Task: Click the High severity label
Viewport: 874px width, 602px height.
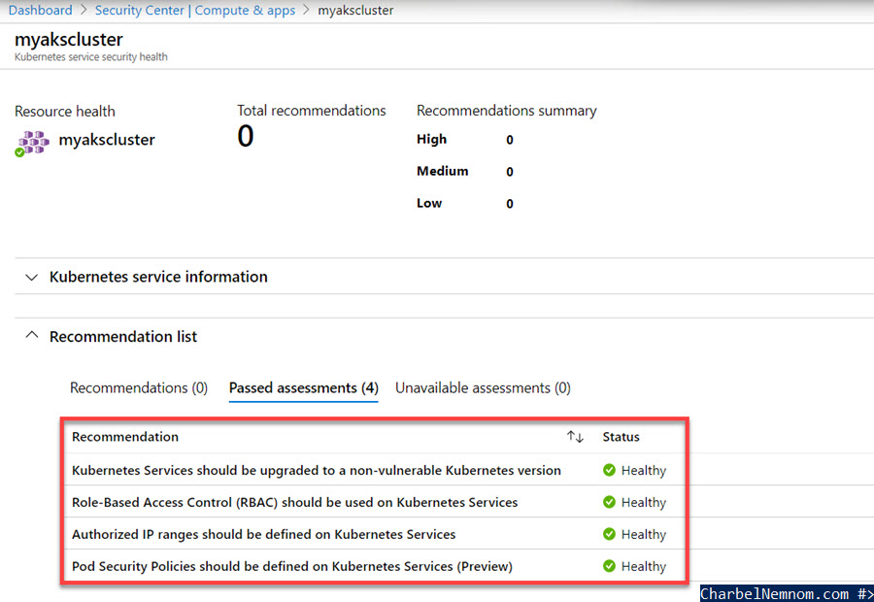Action: [x=431, y=140]
